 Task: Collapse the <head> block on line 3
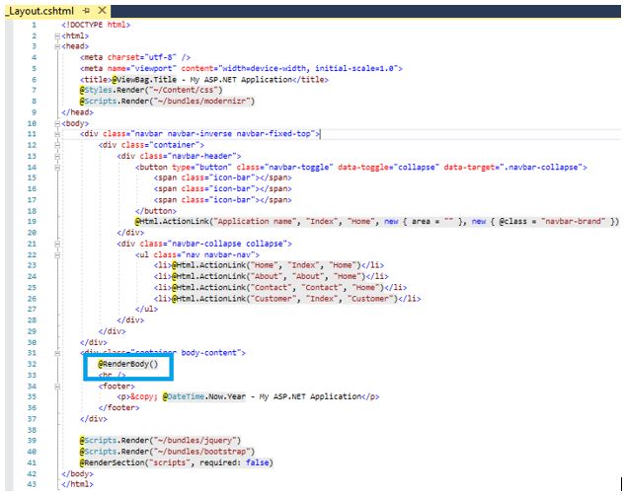(57, 46)
